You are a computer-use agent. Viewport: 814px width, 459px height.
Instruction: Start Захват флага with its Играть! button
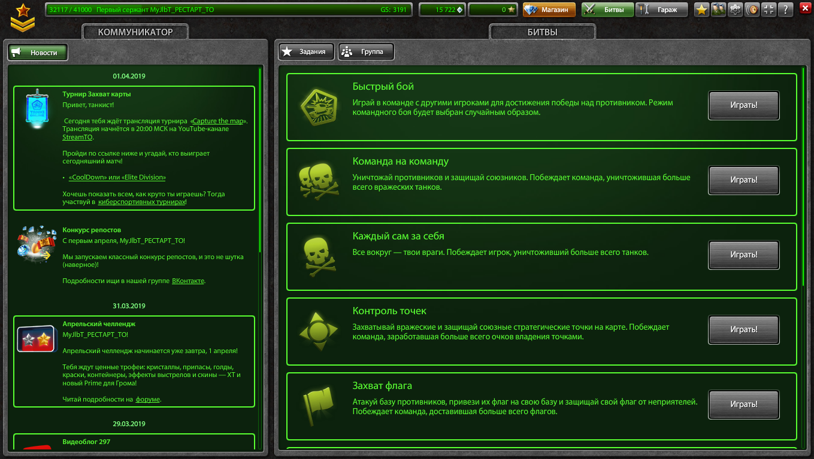tap(744, 405)
